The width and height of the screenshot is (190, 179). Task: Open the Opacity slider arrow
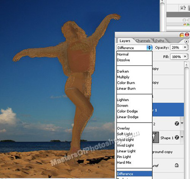[x=185, y=47]
